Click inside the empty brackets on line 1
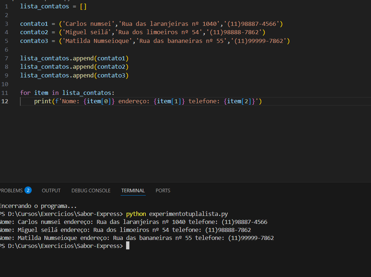 (x=83, y=6)
